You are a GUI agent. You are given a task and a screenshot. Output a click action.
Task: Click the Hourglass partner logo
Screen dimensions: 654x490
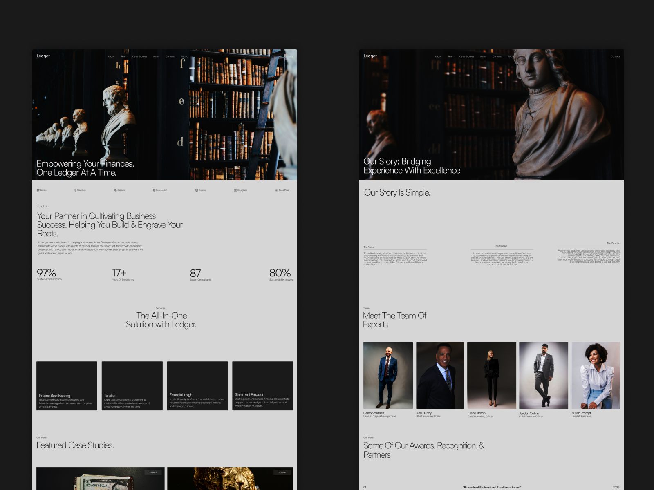pyautogui.click(x=240, y=190)
